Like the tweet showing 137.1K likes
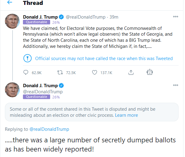This screenshot has width=185, height=157. (95, 73)
